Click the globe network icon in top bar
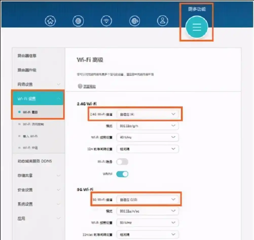The height and width of the screenshot is (240, 254). (135, 21)
